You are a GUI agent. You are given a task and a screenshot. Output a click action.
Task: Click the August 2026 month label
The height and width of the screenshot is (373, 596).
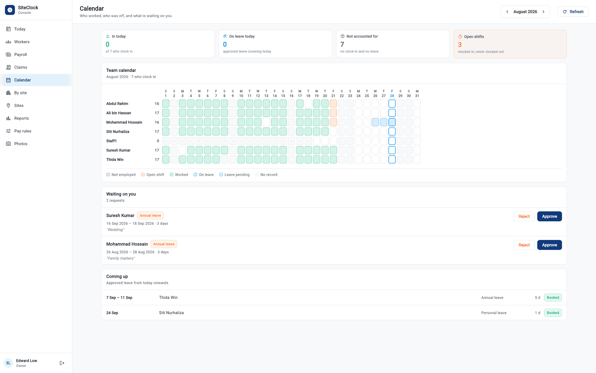(x=525, y=12)
